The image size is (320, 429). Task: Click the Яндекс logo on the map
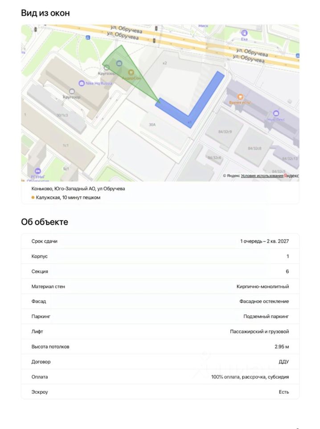pos(291,176)
